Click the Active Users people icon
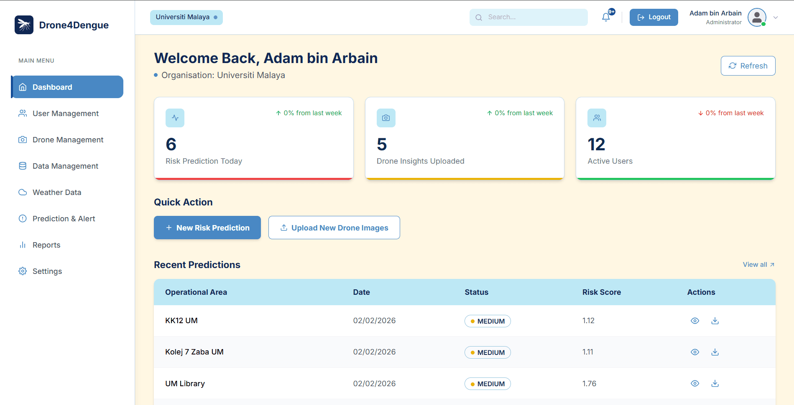 coord(597,118)
